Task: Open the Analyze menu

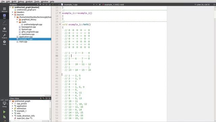Action: click(29, 1)
